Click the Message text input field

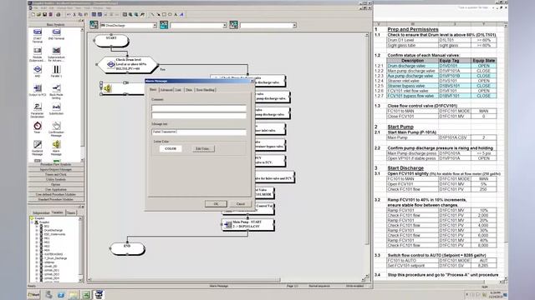[199, 132]
